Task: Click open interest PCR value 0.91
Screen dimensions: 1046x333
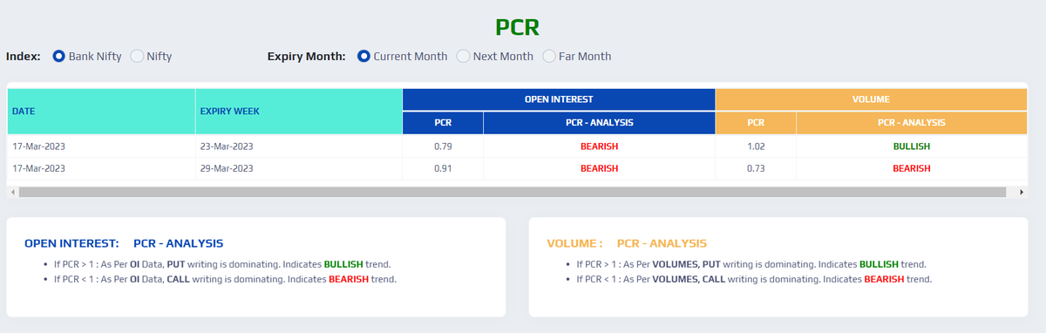Action: [x=442, y=168]
